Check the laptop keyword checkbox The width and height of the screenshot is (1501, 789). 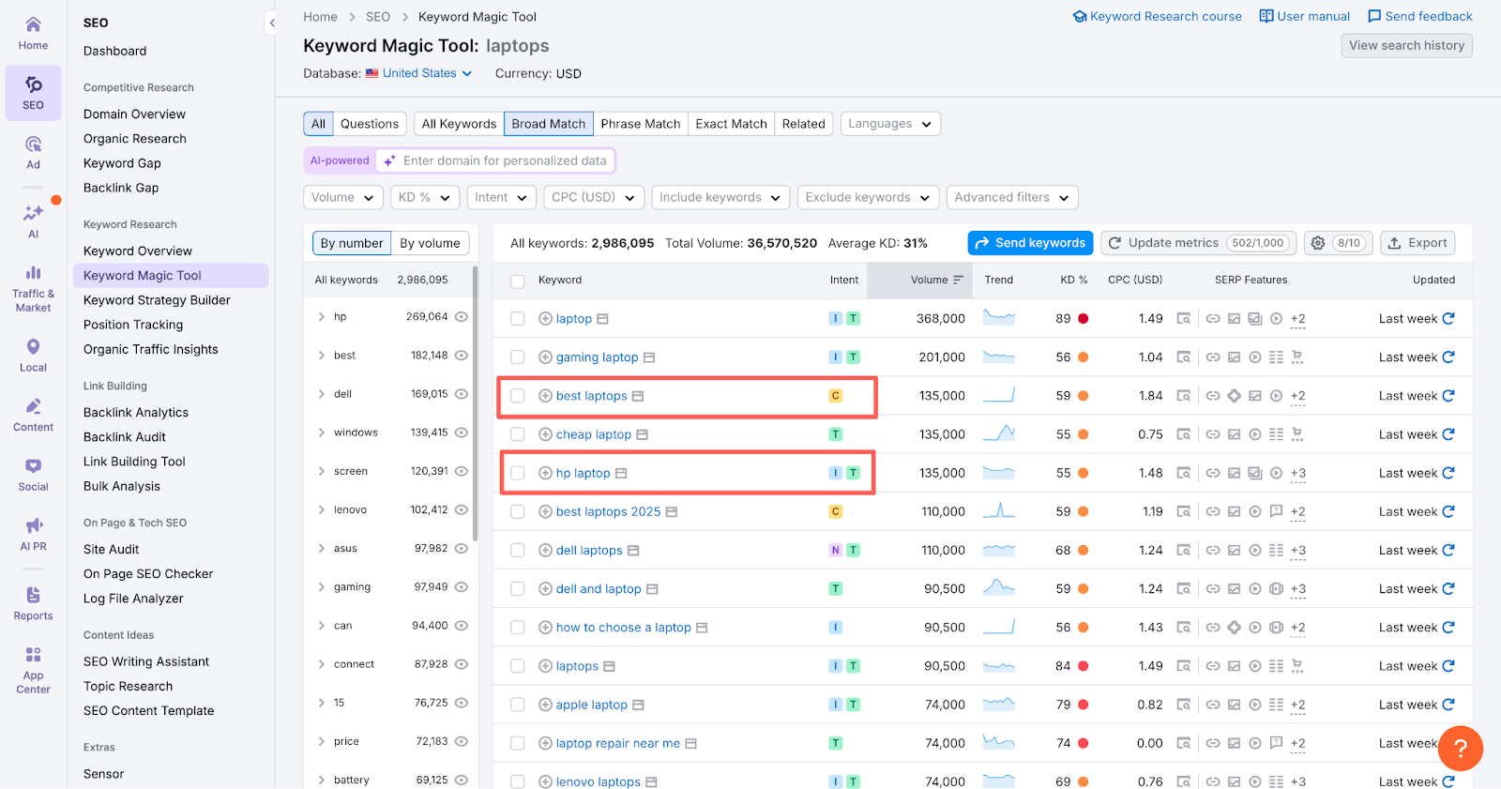pos(517,319)
